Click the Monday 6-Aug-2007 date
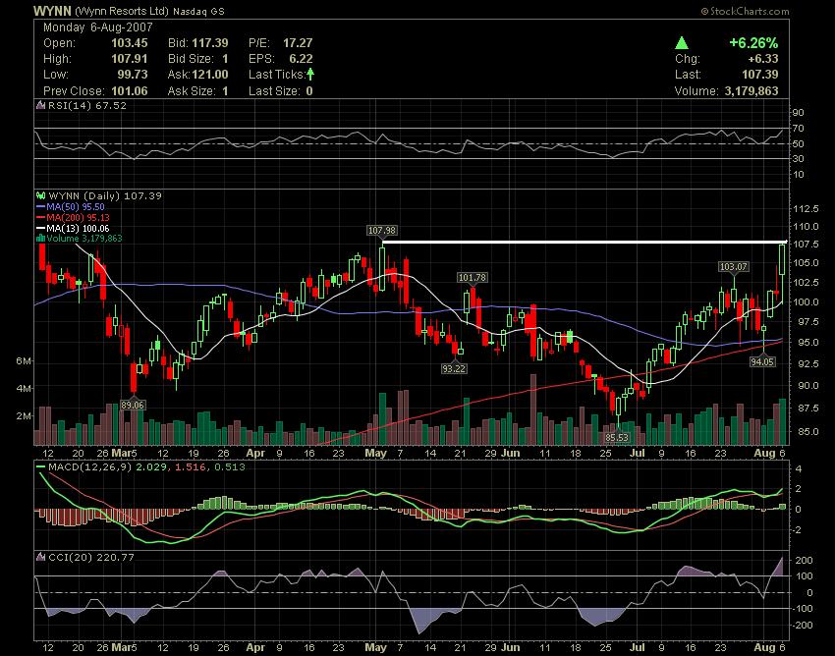 point(98,27)
